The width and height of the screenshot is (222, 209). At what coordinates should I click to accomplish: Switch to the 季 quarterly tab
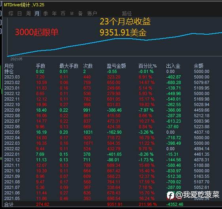click(x=45, y=13)
